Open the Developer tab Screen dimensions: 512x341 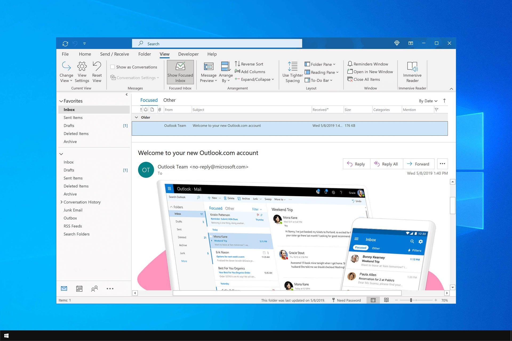click(x=188, y=54)
